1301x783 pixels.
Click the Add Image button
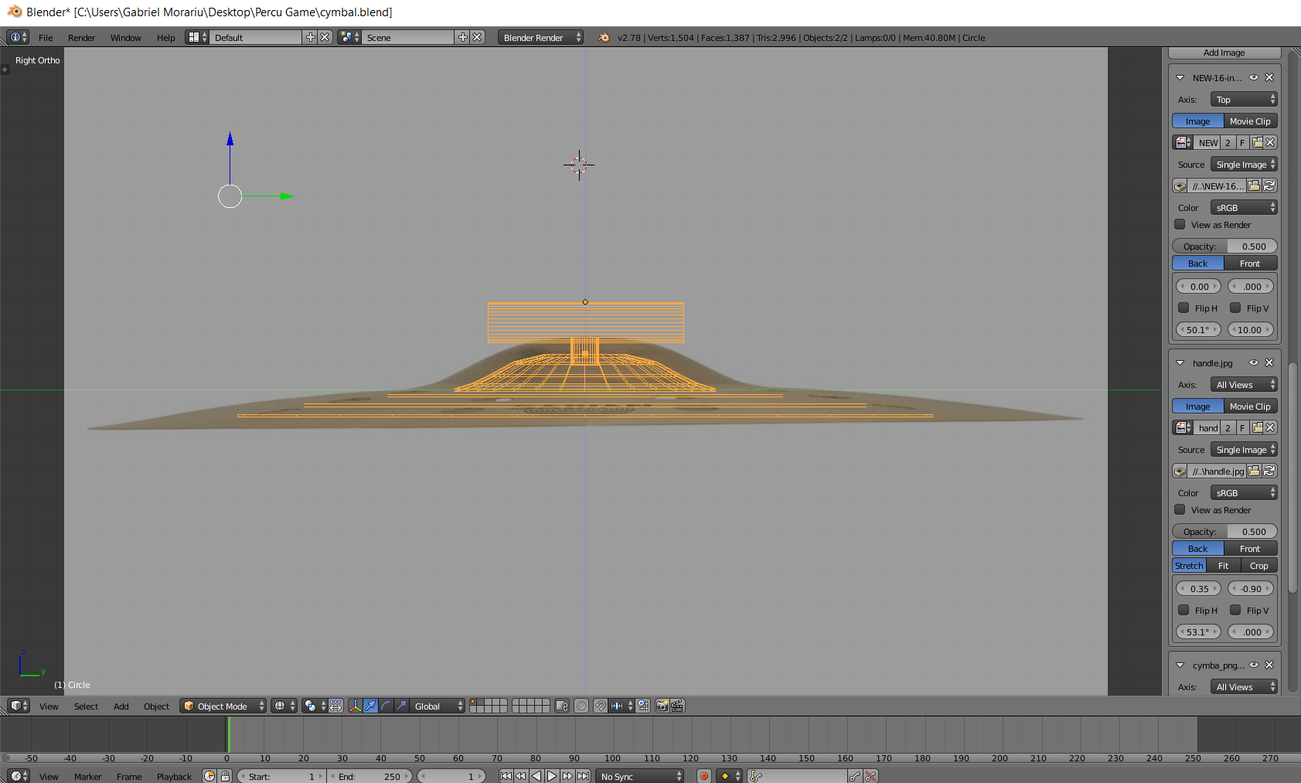pyautogui.click(x=1224, y=53)
